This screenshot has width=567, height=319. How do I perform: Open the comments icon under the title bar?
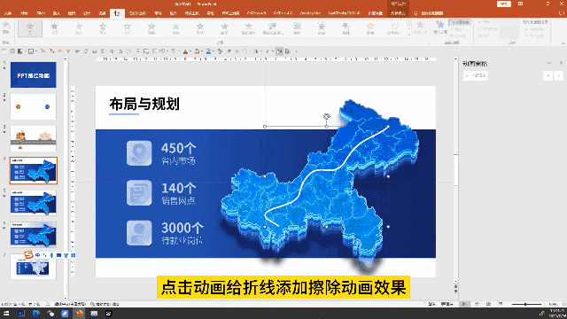tap(562, 13)
